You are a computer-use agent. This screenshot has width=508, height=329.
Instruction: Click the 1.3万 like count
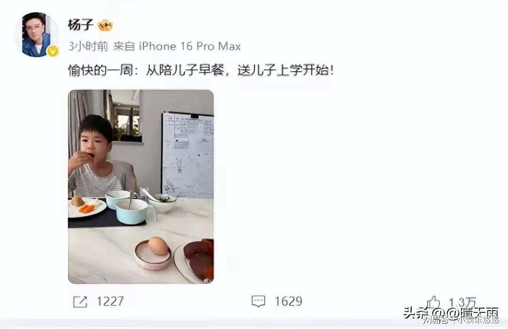462,303
